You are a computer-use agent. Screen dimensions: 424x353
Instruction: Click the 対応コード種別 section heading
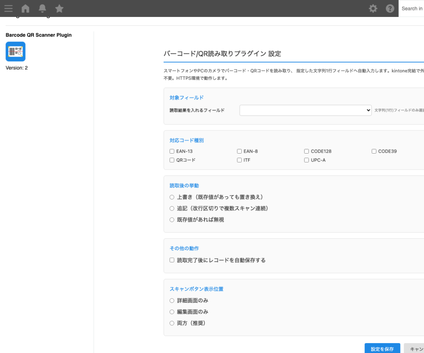coord(186,140)
